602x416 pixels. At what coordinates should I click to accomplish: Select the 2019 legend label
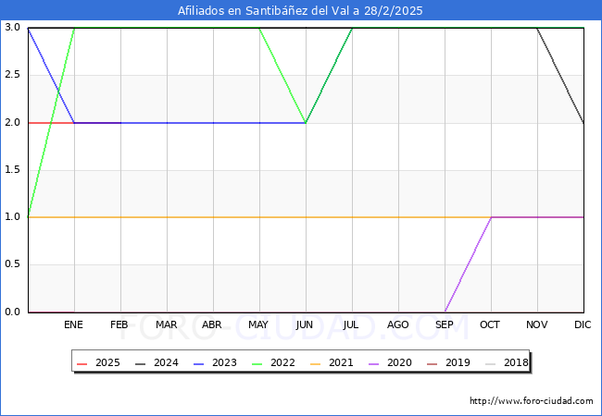tap(458, 362)
